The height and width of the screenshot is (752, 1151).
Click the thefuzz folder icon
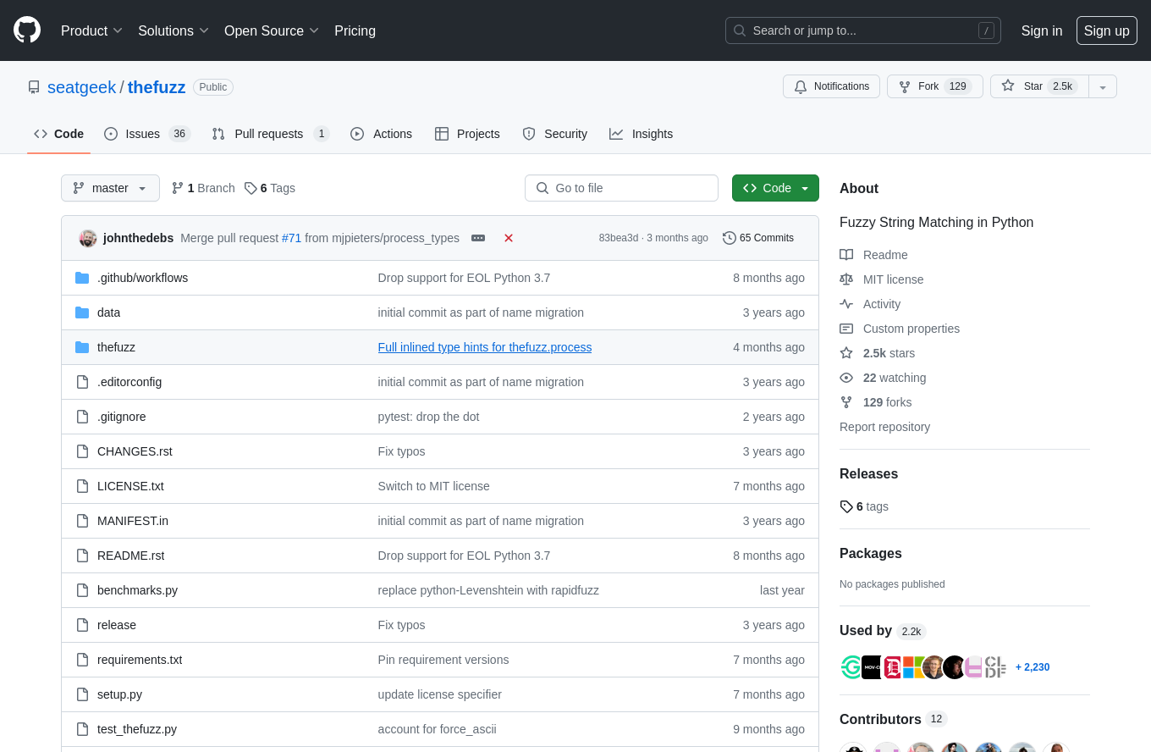(x=82, y=347)
